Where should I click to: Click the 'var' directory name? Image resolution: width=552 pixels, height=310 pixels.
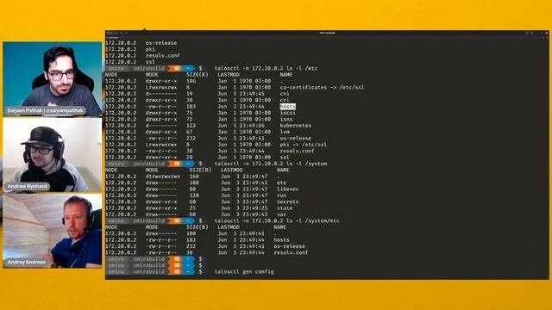[x=282, y=214]
